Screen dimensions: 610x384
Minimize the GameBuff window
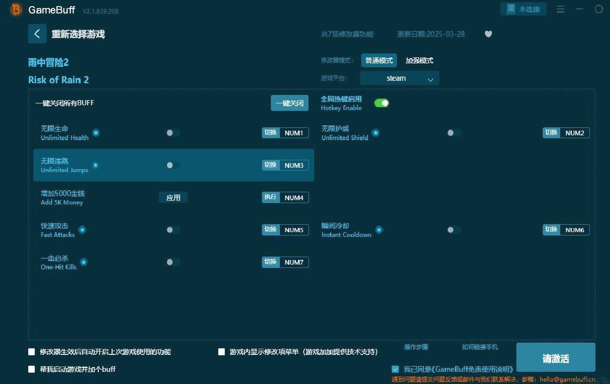579,9
